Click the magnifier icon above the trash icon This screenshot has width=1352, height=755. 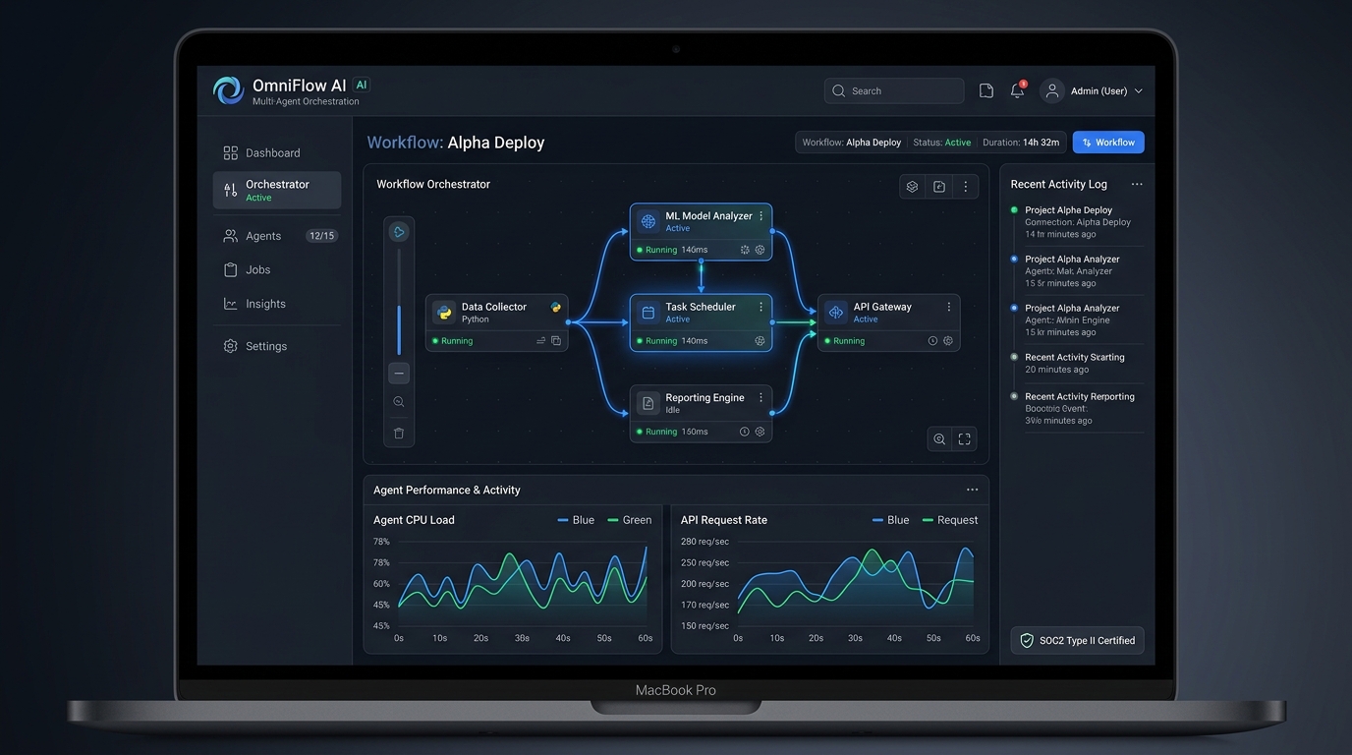399,402
